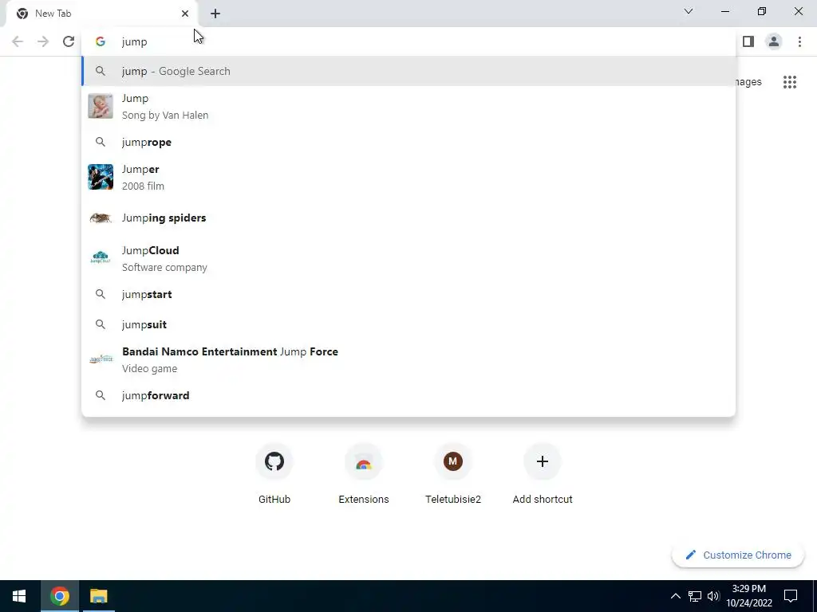Select the jumpstart suggestion
817x612 pixels.
point(408,294)
